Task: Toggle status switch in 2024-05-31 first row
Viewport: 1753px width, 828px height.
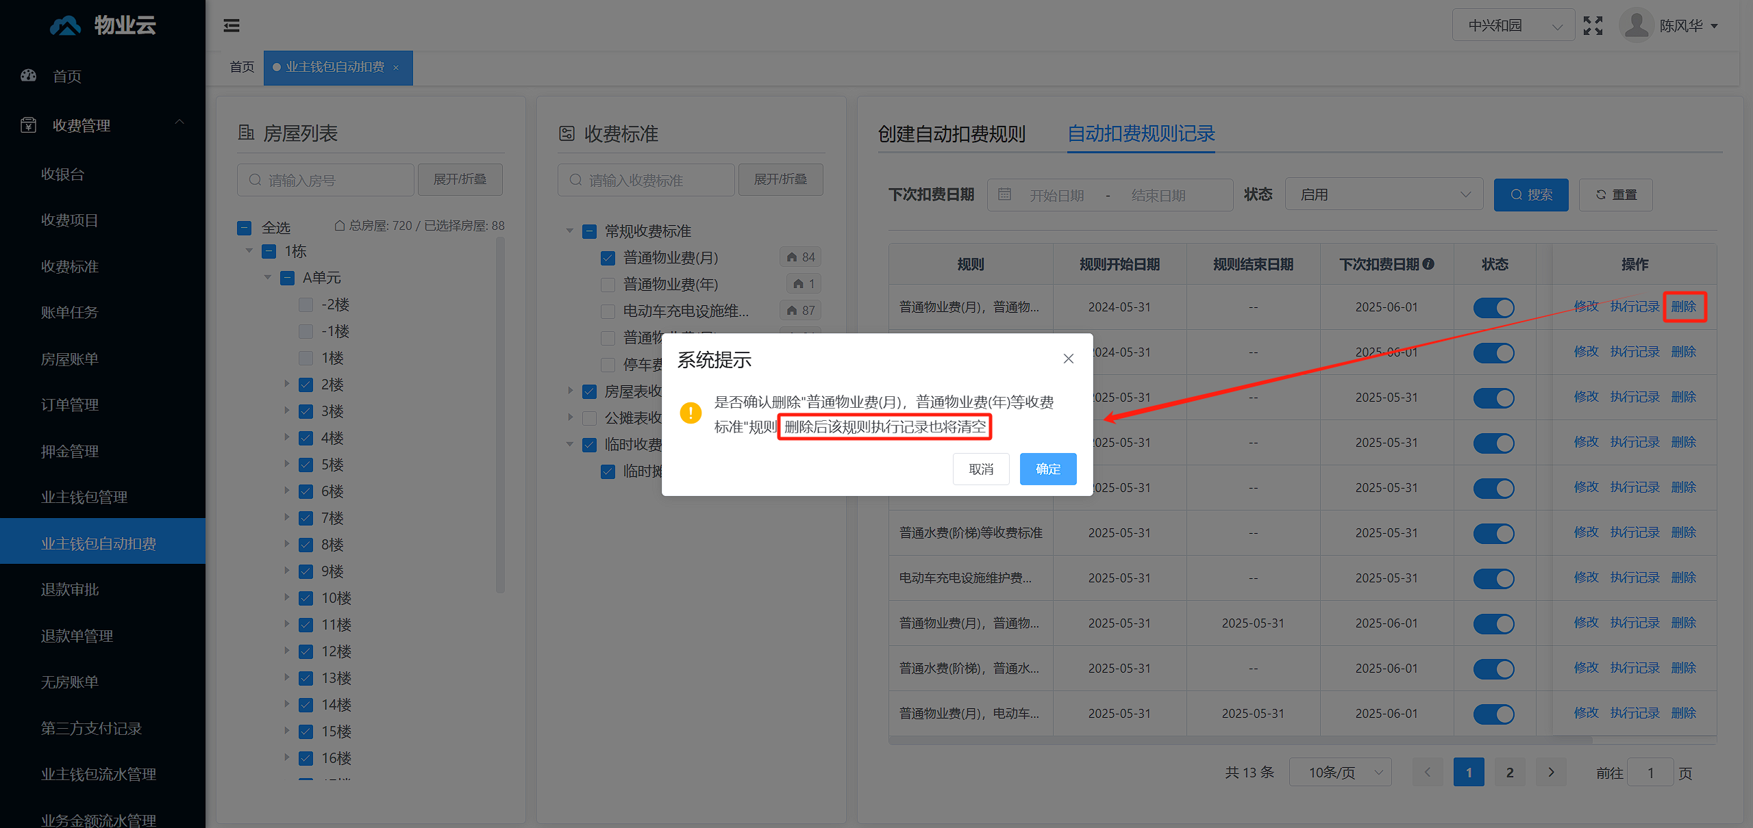Action: tap(1493, 307)
